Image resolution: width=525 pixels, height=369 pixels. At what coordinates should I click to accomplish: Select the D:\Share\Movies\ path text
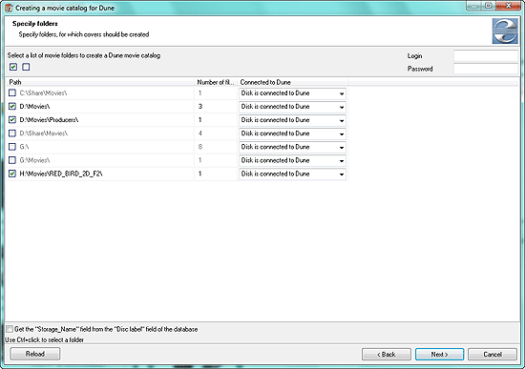44,133
